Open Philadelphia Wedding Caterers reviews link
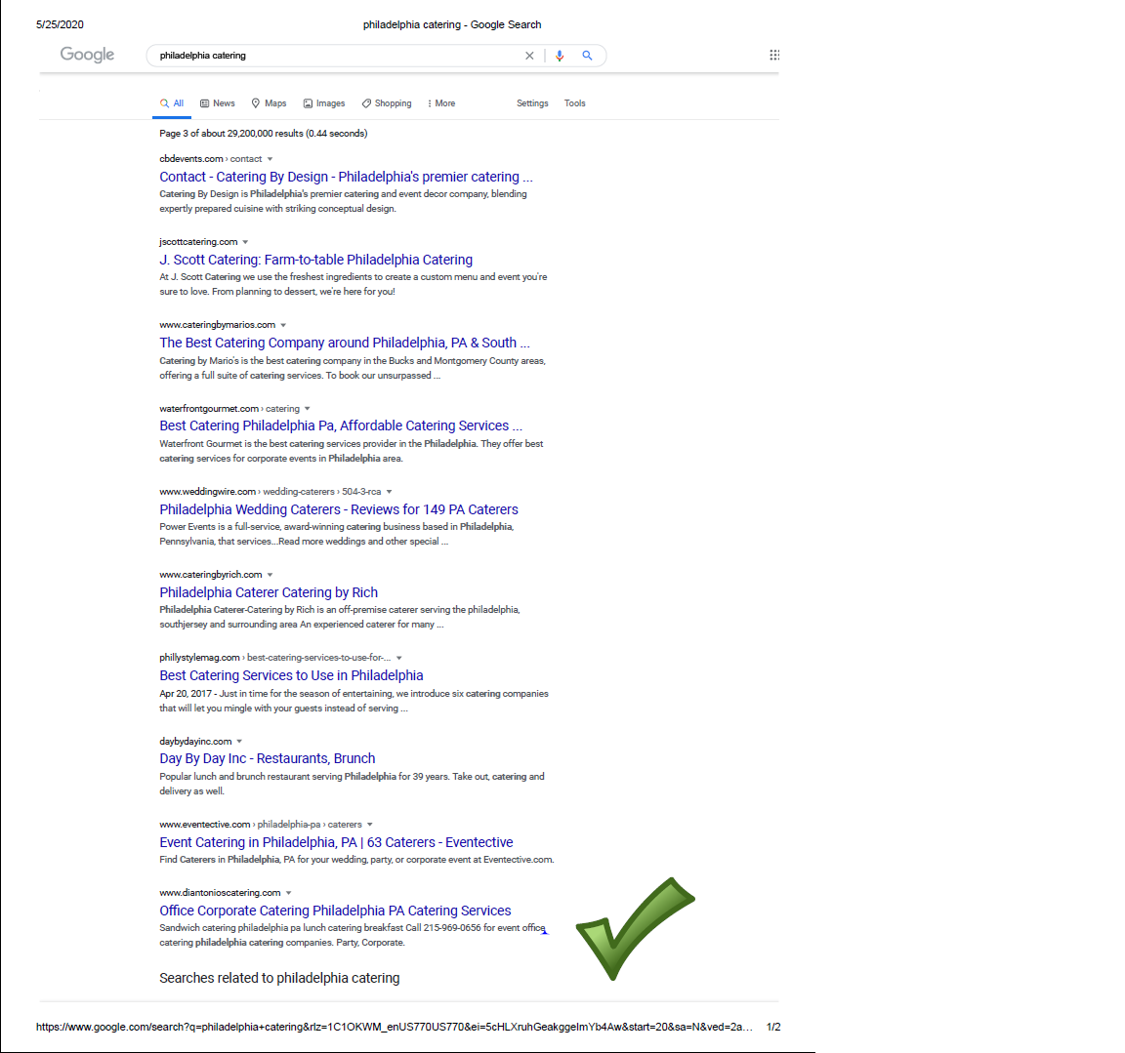 (339, 509)
